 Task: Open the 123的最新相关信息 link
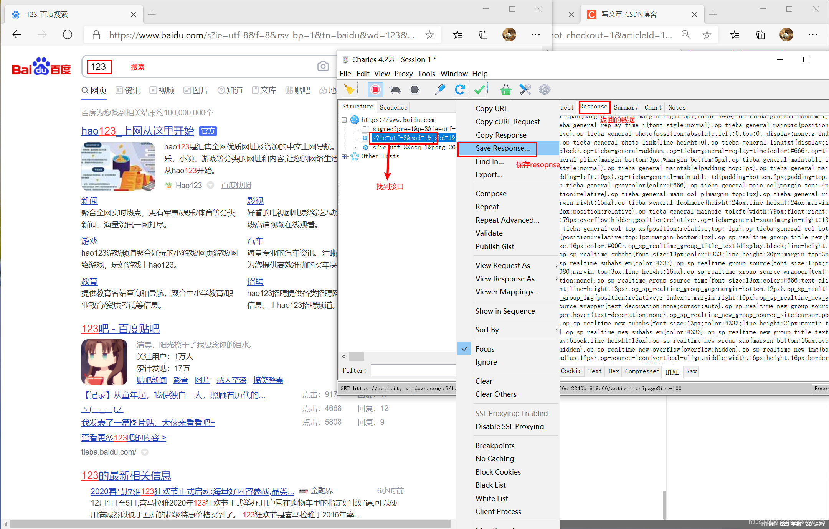tap(126, 476)
